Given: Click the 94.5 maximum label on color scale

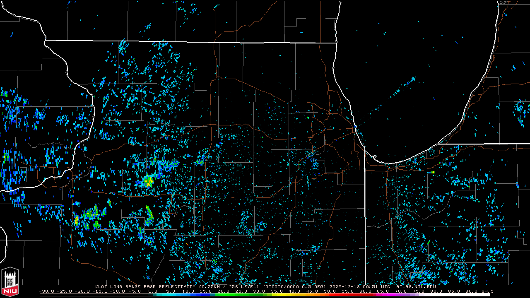Looking at the screenshot, I should 487,291.
